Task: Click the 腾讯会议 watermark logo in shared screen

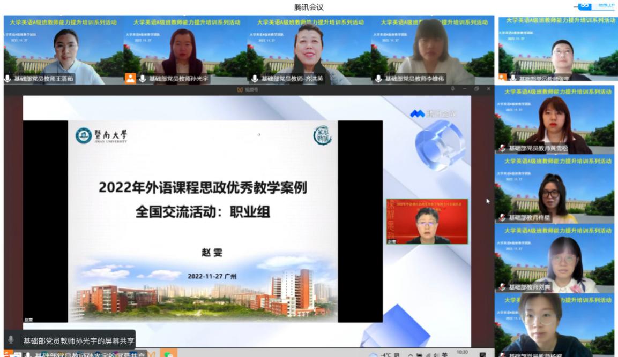Action: (x=433, y=114)
